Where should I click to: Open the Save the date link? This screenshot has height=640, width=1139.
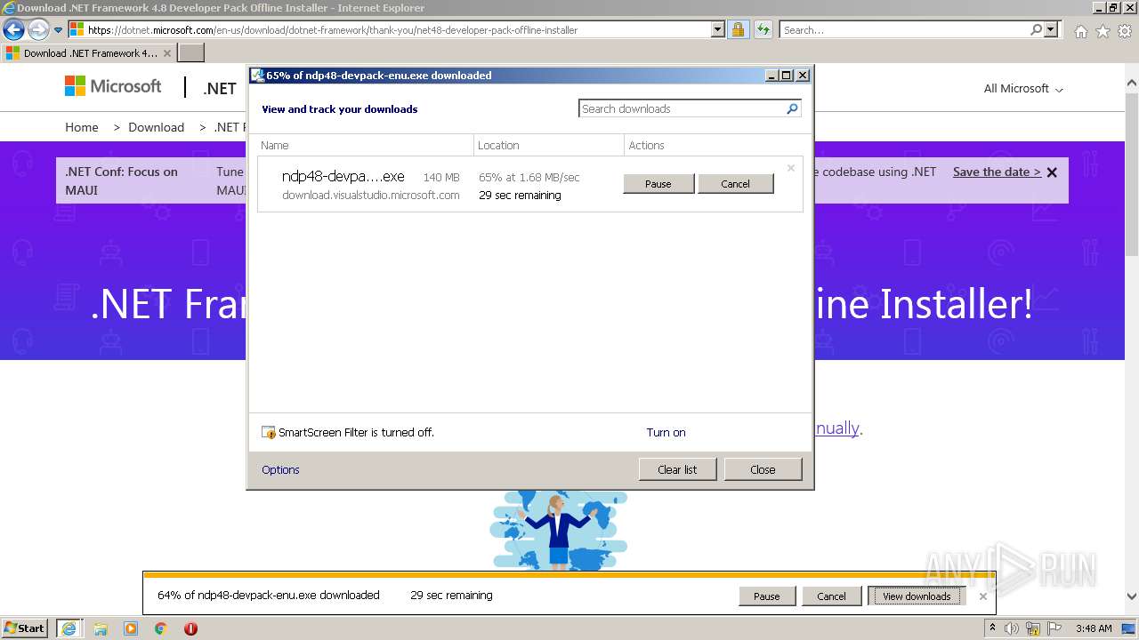pyautogui.click(x=997, y=172)
